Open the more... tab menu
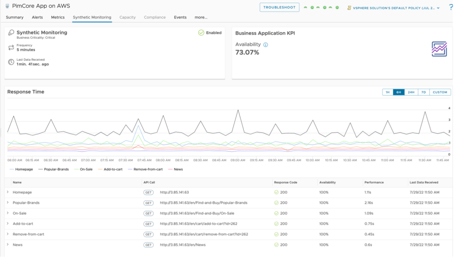Viewport: 454px width, 258px height. pyautogui.click(x=201, y=17)
